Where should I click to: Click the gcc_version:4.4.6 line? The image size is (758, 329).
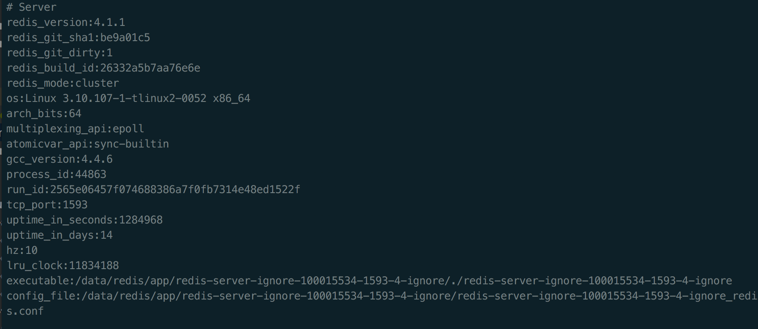pos(59,159)
